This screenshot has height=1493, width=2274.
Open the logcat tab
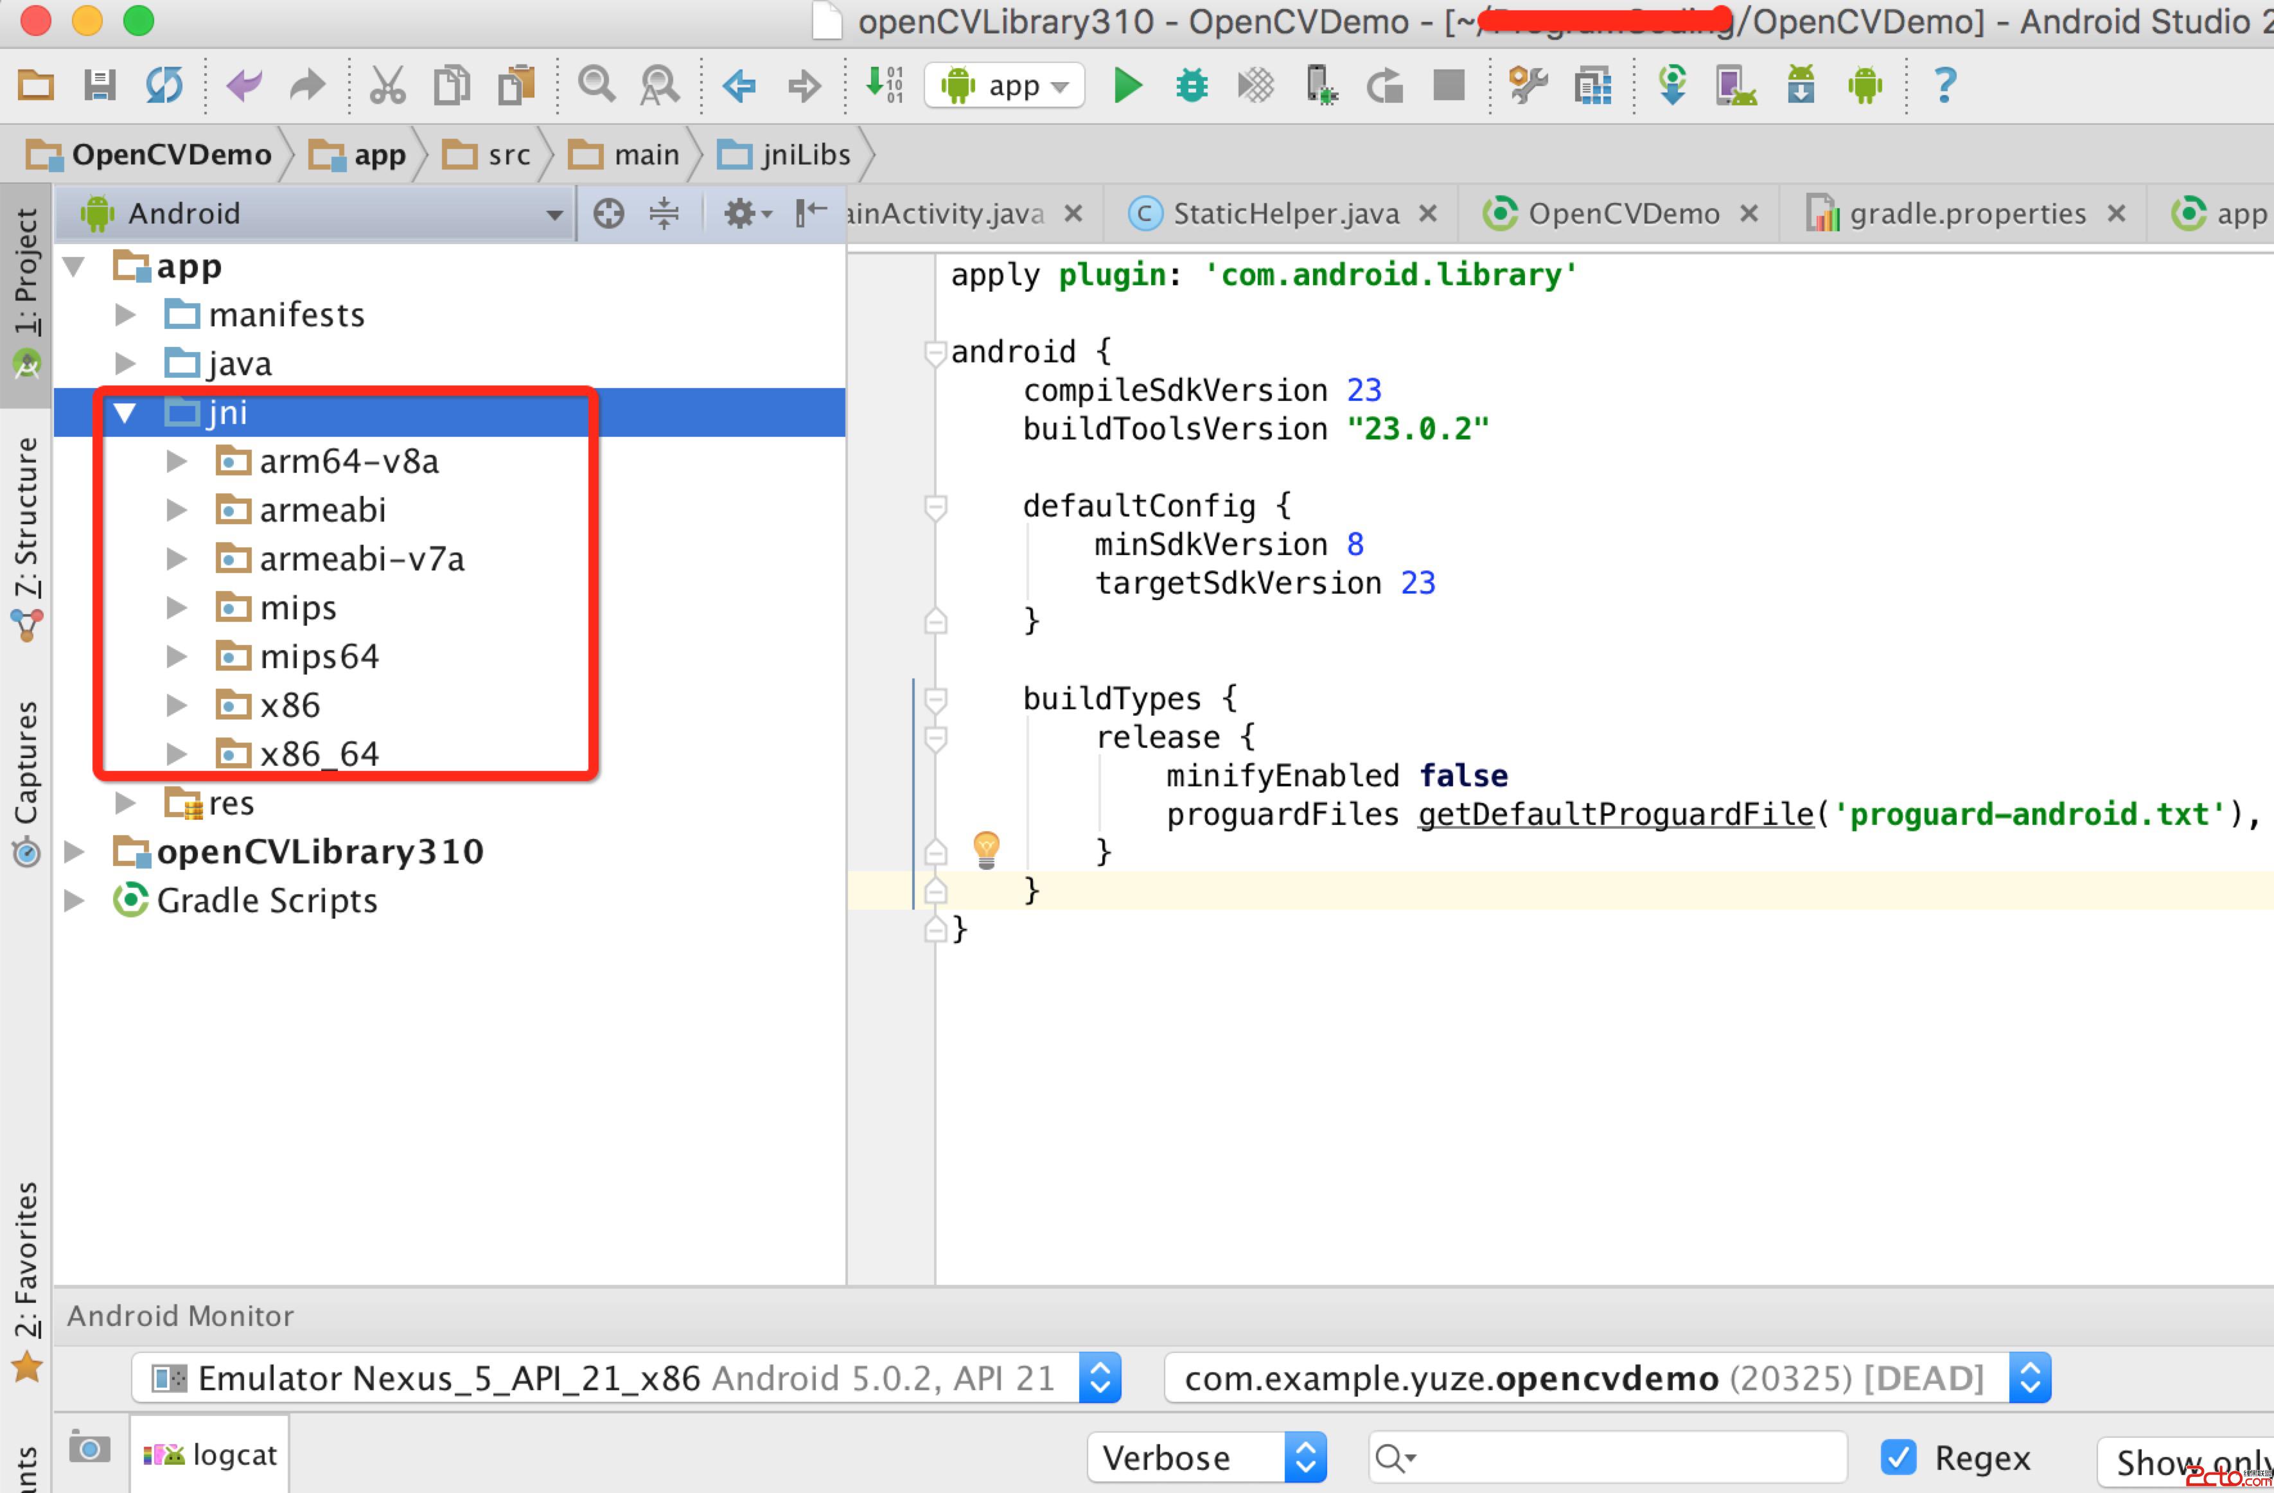211,1454
